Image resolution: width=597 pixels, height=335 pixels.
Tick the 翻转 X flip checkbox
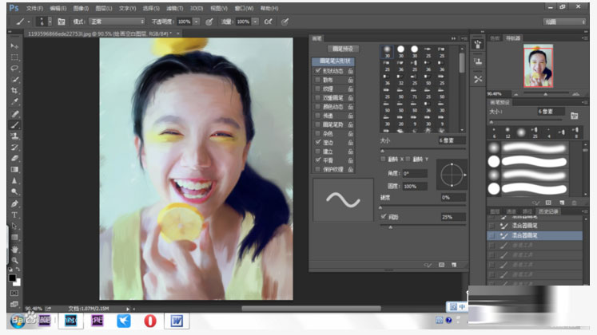click(x=384, y=160)
